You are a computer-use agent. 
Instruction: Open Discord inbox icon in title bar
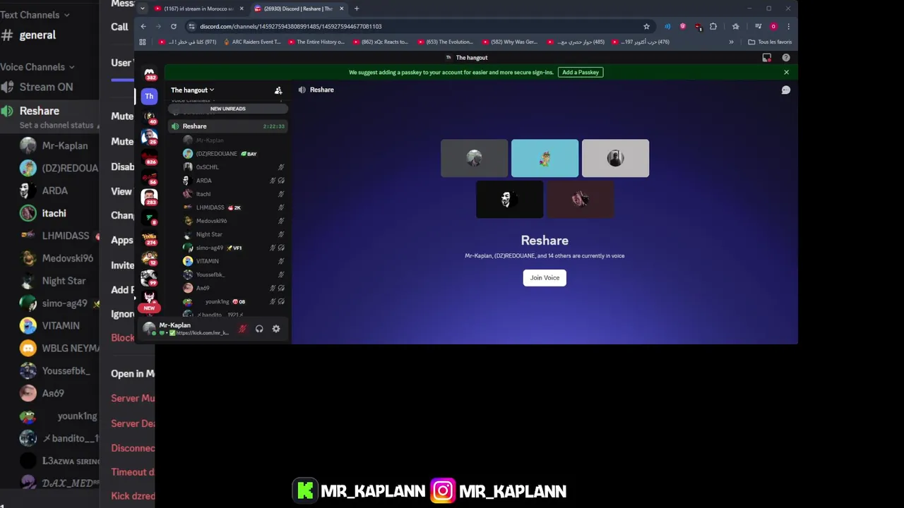click(767, 58)
